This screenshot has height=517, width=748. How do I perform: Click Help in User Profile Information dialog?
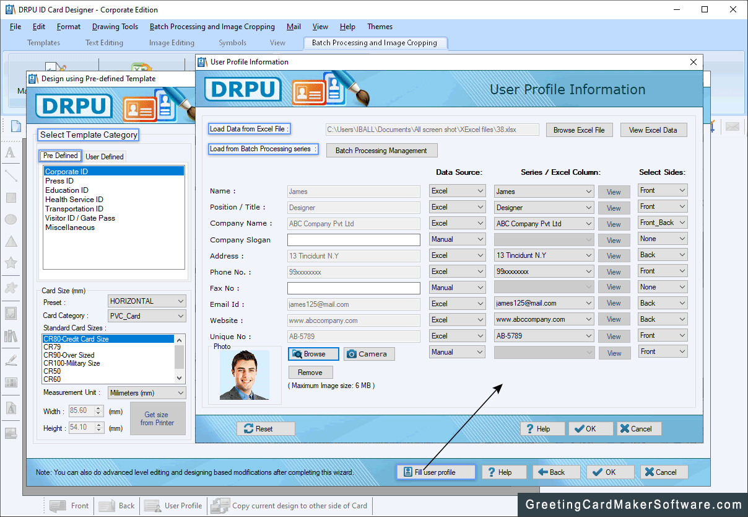[x=542, y=429]
